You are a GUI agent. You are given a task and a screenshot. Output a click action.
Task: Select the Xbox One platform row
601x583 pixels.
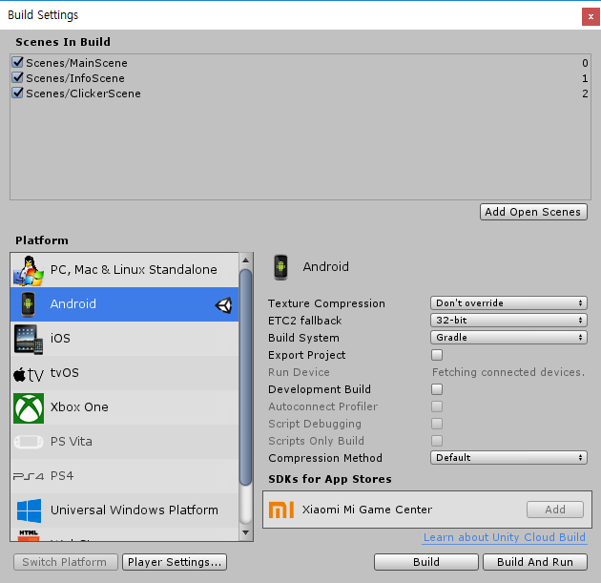click(x=125, y=407)
